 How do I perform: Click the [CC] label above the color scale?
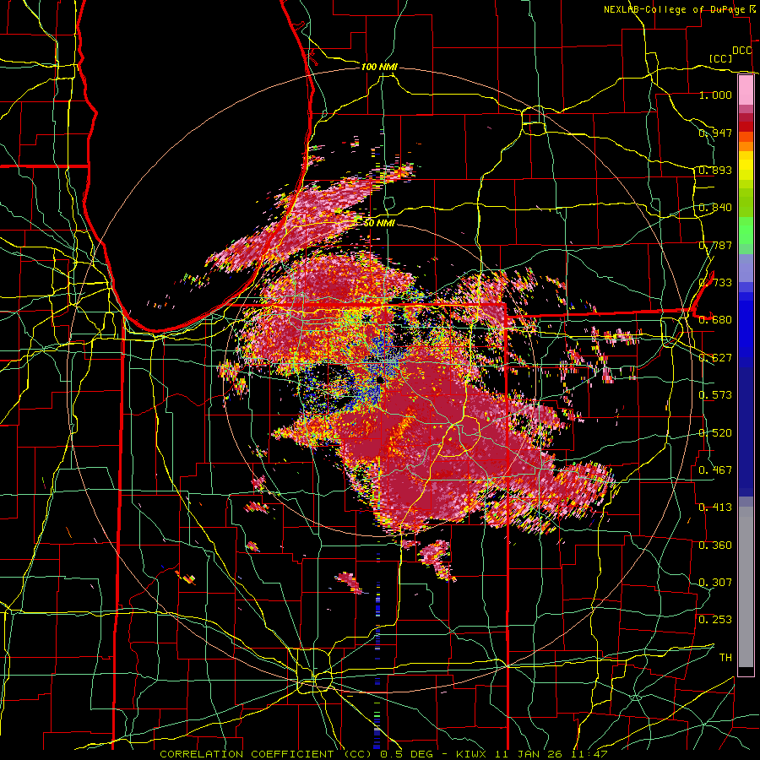(x=720, y=58)
